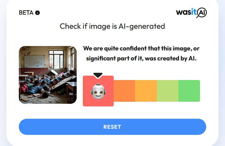Viewport: 225px width, 146px height.
Task: Select the red segment of confidence scale
Action: 98,91
